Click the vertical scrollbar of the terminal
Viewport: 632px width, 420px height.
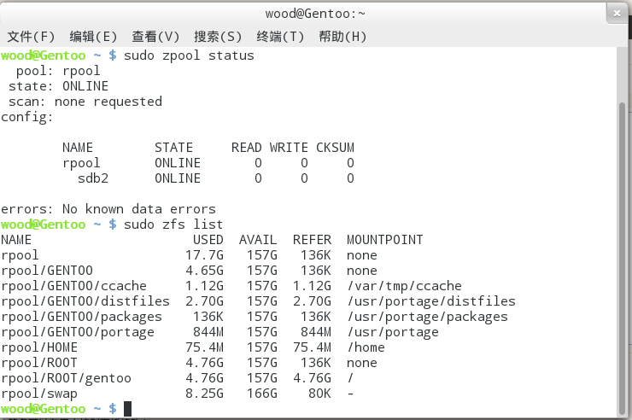[x=622, y=258]
